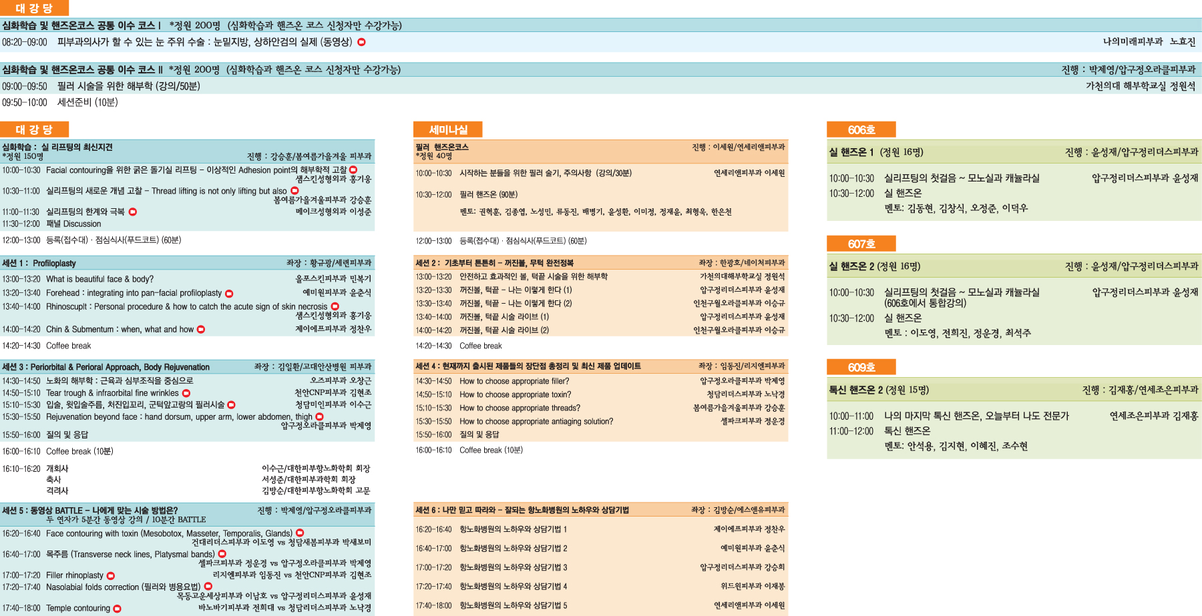Open the 세션 3 Periorbital & Perioral Approach header
Screen dimensions: 1202x616
coord(106,367)
